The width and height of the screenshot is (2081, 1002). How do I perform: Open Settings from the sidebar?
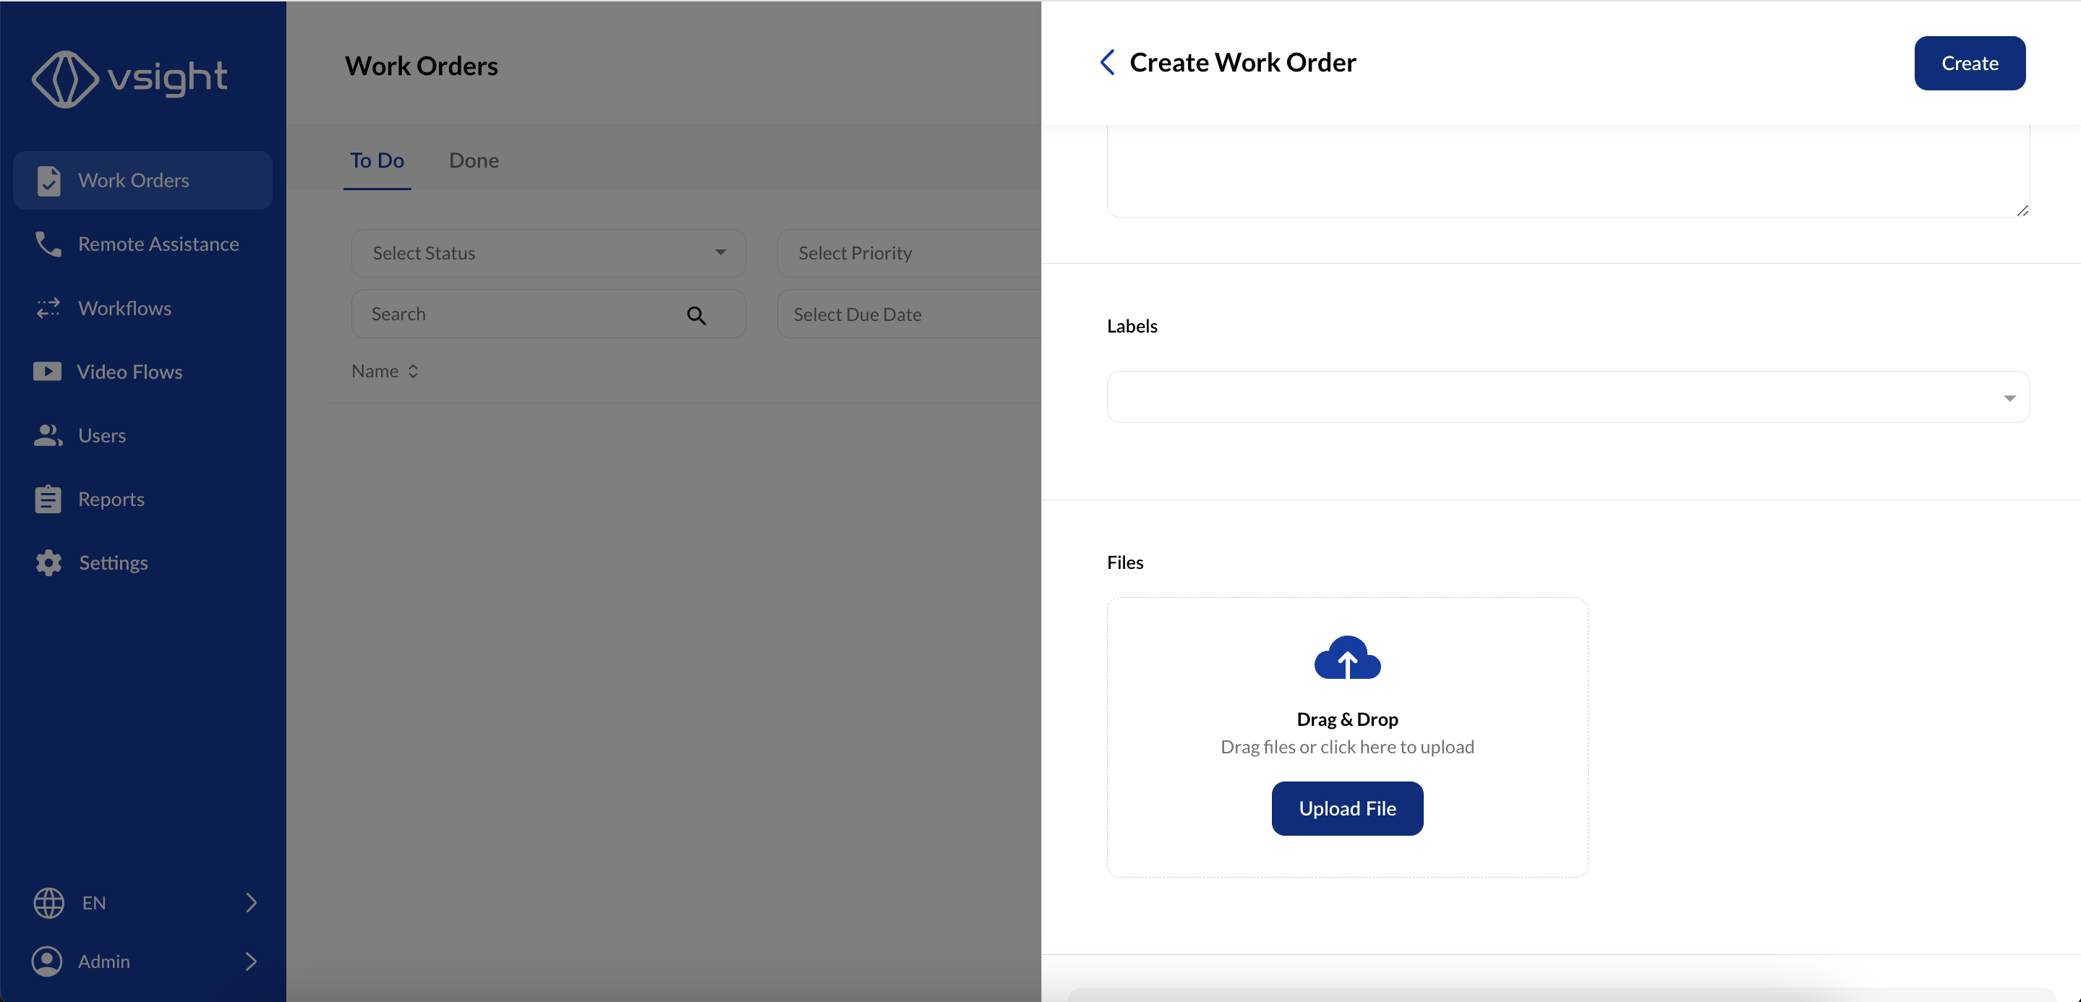click(143, 562)
